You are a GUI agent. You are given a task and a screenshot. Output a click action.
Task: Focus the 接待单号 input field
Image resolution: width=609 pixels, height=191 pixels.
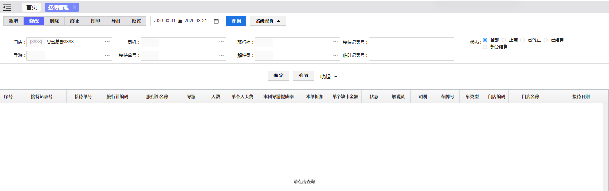[x=179, y=55]
